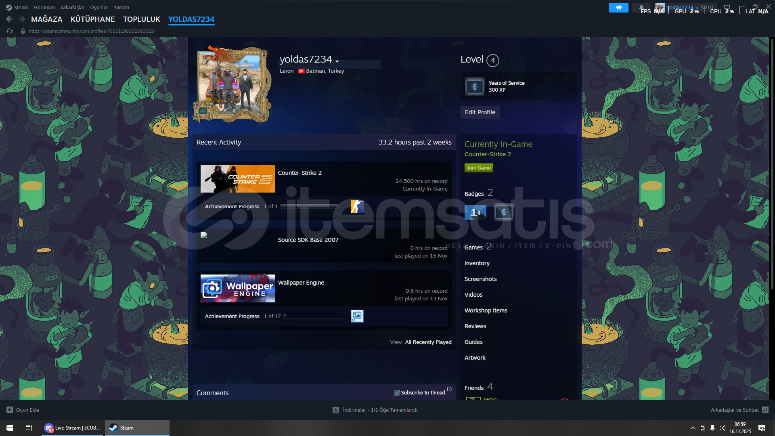Click the Steam announcements megaphone icon
Screen dimensions: 775x436
618,8
